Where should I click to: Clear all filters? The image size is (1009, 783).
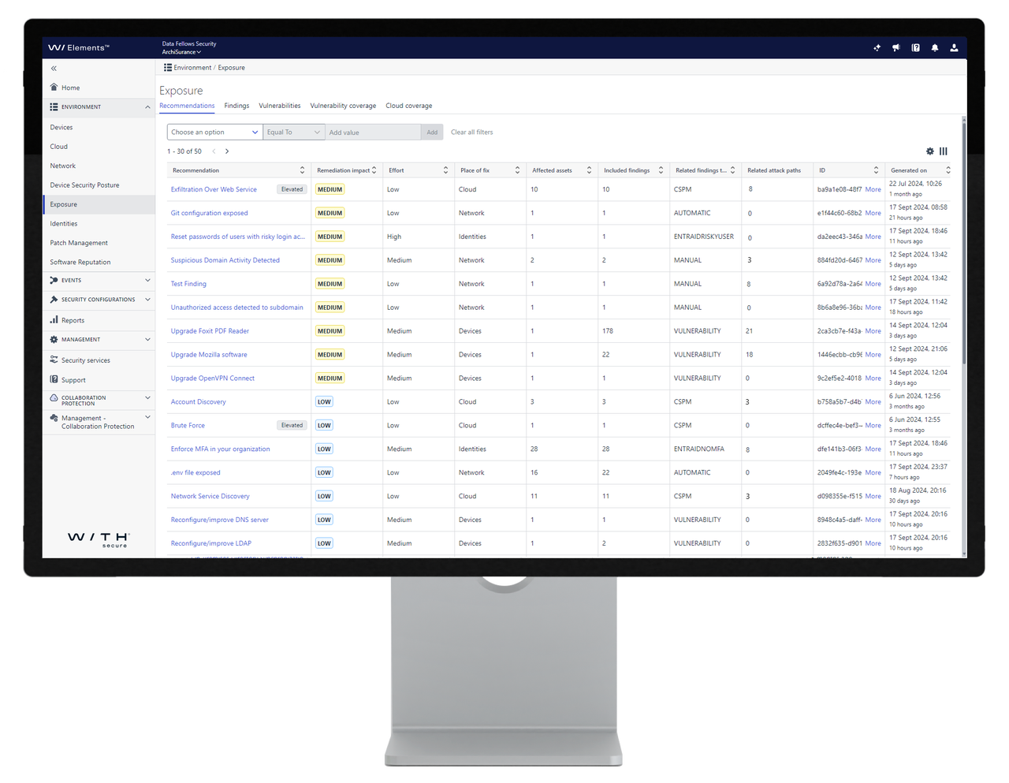471,132
